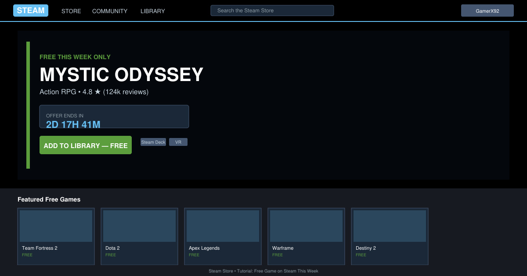The height and width of the screenshot is (276, 527).
Task: Click the Featured Free Games heading
Action: click(49, 199)
